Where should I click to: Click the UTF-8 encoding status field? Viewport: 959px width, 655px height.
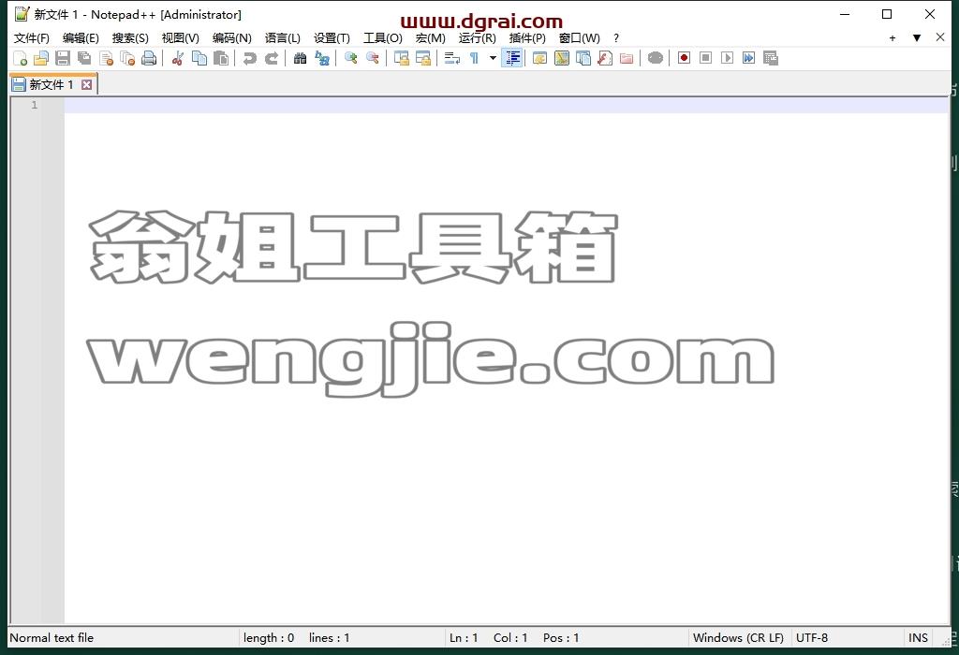click(812, 637)
